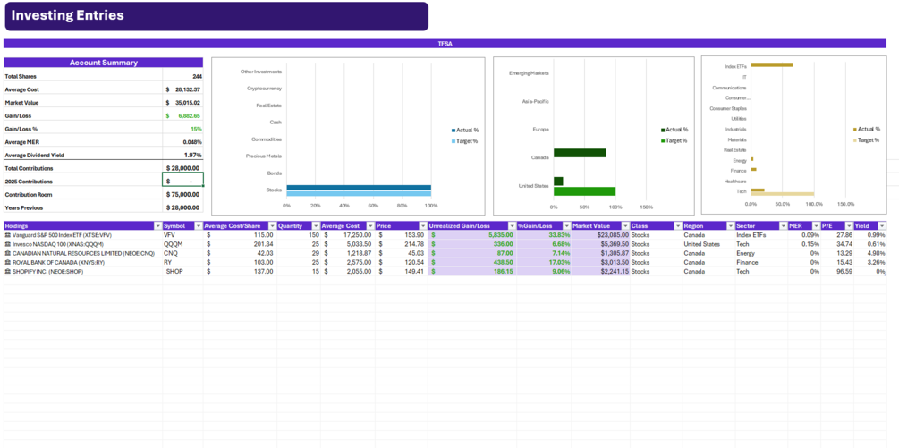This screenshot has width=899, height=448.
Task: Click the 33.83% gain cell
Action: 544,235
